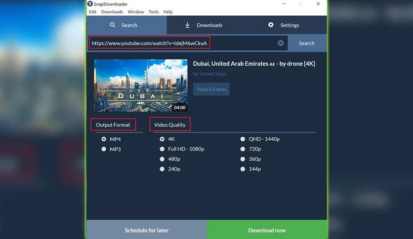Choose QHD - 1440p quality
Screen dimensions: 413x239
[x=243, y=139]
